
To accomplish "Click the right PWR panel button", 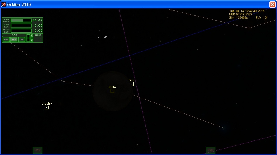I will tap(211, 150).
